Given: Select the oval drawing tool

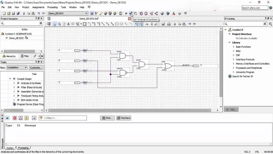Looking at the screenshot, I should (122, 24).
